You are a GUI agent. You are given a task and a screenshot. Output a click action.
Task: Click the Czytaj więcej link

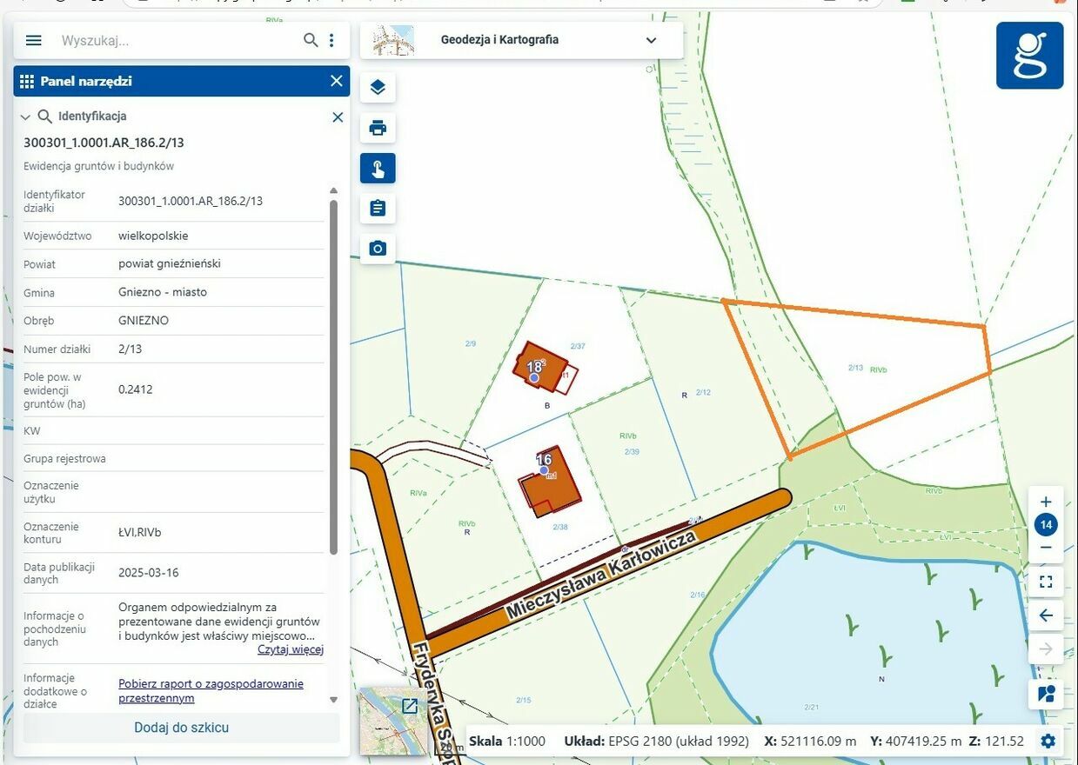click(291, 649)
